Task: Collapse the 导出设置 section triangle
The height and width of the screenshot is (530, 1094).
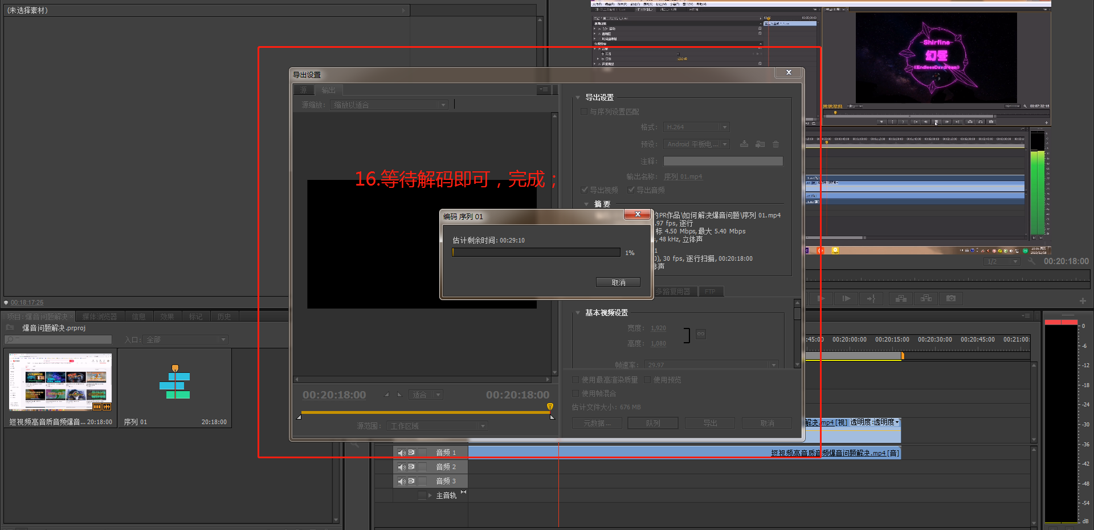Action: click(578, 97)
